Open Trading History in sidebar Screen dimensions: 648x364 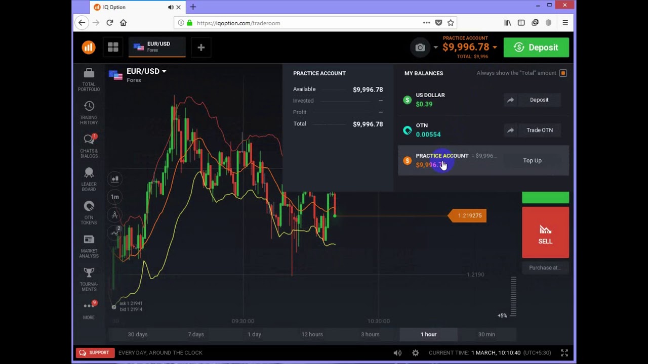[89, 113]
